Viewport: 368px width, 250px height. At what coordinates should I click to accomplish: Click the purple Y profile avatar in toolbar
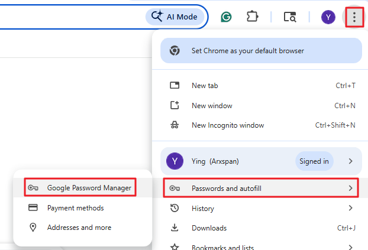click(x=328, y=17)
